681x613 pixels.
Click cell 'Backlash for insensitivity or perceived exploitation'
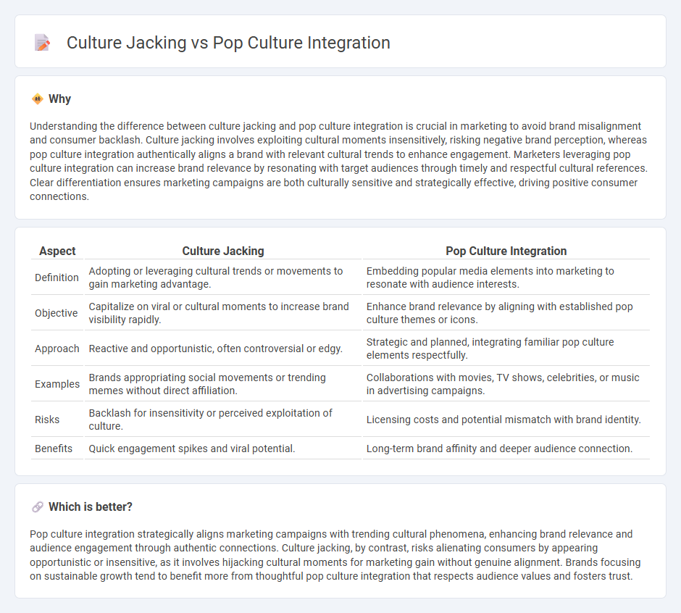[x=223, y=420]
